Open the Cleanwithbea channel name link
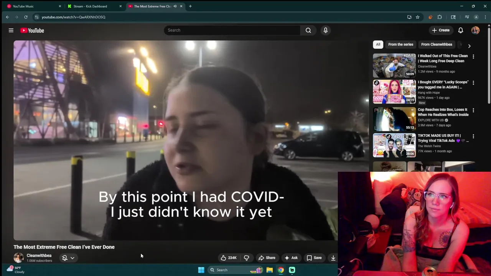Viewport: 491px width, 276px height. 39,256
